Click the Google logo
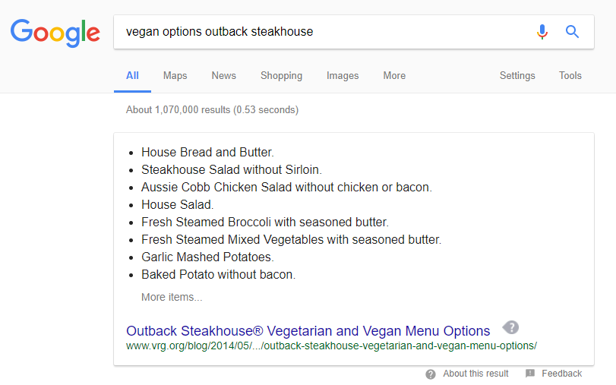Screen dimensions: 616x385 tap(55, 33)
